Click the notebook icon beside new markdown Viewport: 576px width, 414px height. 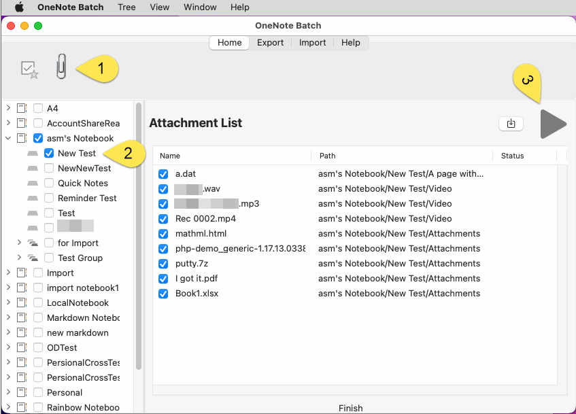[22, 332]
